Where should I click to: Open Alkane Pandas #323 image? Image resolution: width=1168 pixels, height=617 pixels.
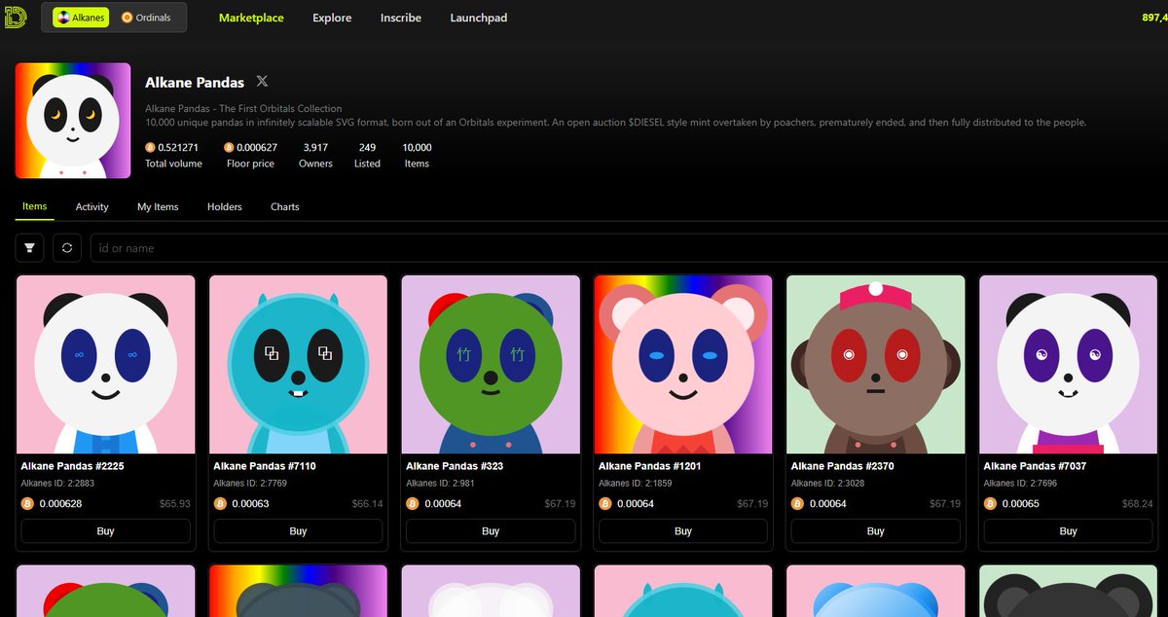[491, 365]
